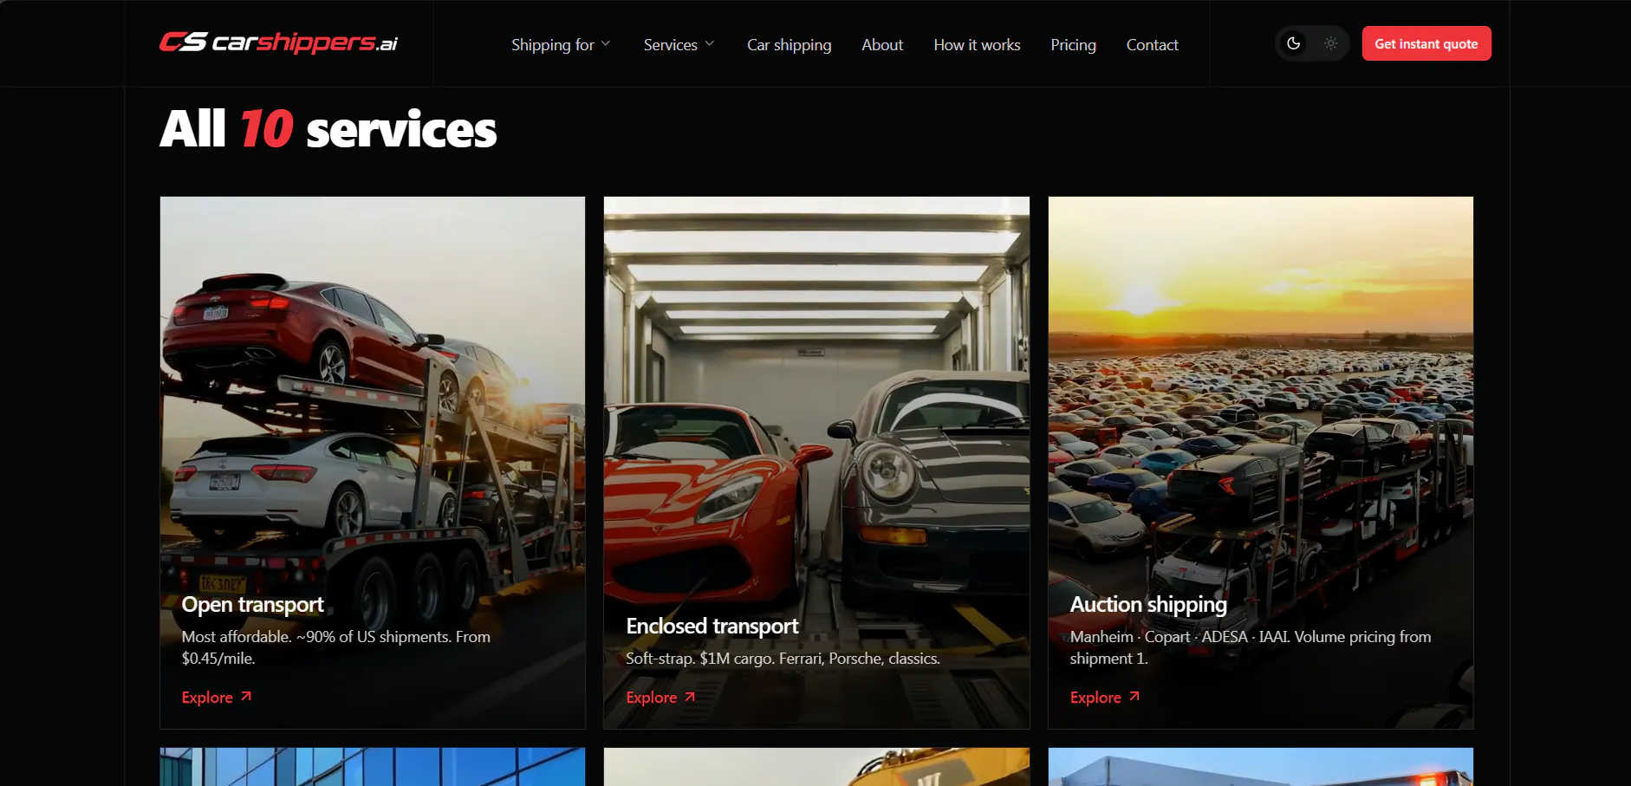The width and height of the screenshot is (1631, 786).
Task: Click text 'Soft-strap. $1M cargo. Ferrari, Porsche, classics.'
Action: [x=783, y=659]
